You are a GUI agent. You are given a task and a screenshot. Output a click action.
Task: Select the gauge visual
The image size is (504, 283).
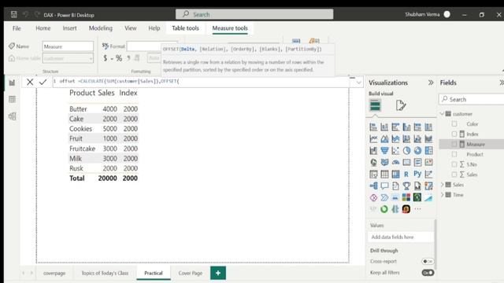tap(395, 163)
